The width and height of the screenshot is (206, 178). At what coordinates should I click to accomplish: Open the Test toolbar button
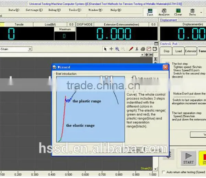coord(150,12)
